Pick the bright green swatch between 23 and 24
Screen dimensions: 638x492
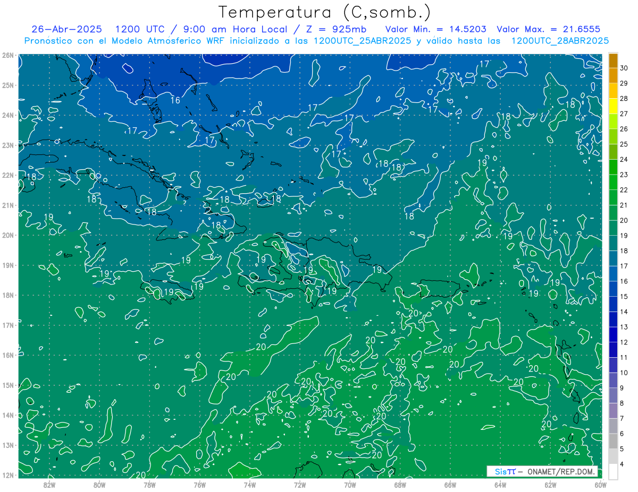(x=613, y=167)
